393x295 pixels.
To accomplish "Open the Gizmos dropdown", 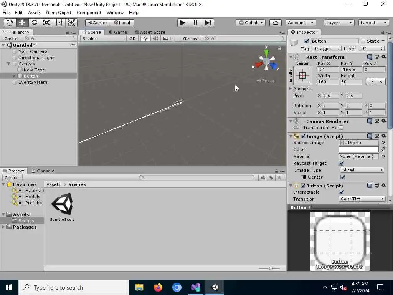I will (192, 38).
